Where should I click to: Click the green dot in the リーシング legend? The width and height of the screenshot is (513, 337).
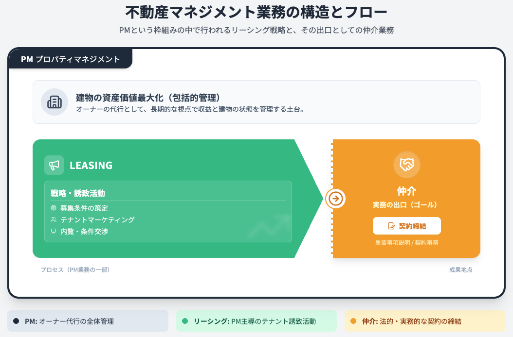(x=184, y=321)
